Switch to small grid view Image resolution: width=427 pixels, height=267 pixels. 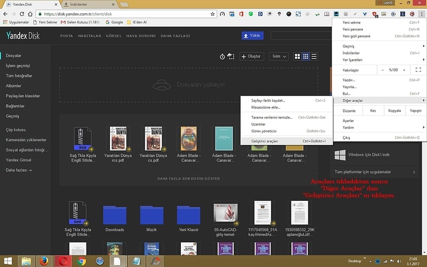click(x=305, y=57)
